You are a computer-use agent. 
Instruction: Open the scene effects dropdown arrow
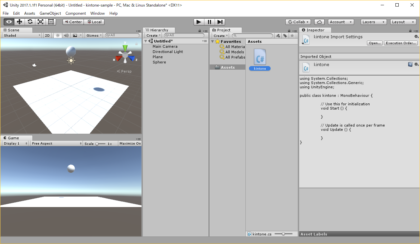tap(81, 35)
